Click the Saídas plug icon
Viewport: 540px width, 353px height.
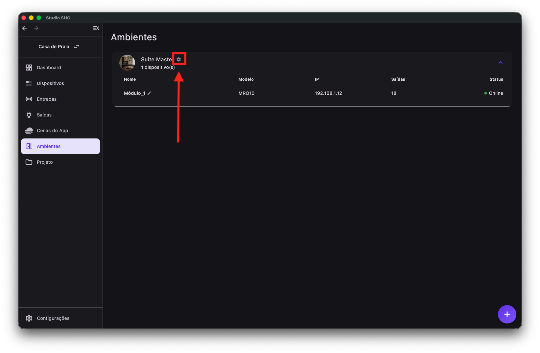click(29, 115)
